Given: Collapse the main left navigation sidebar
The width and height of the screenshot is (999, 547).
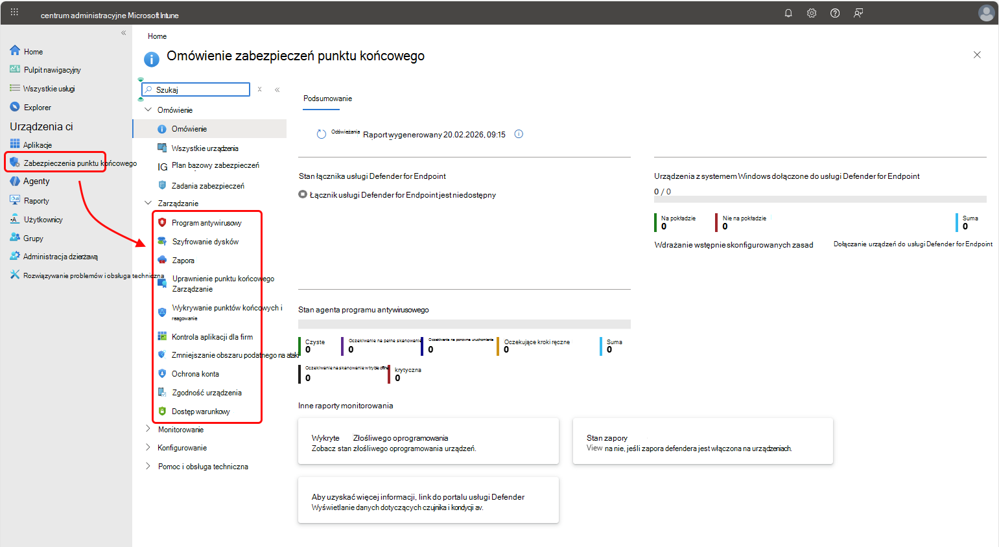Looking at the screenshot, I should click(x=123, y=32).
